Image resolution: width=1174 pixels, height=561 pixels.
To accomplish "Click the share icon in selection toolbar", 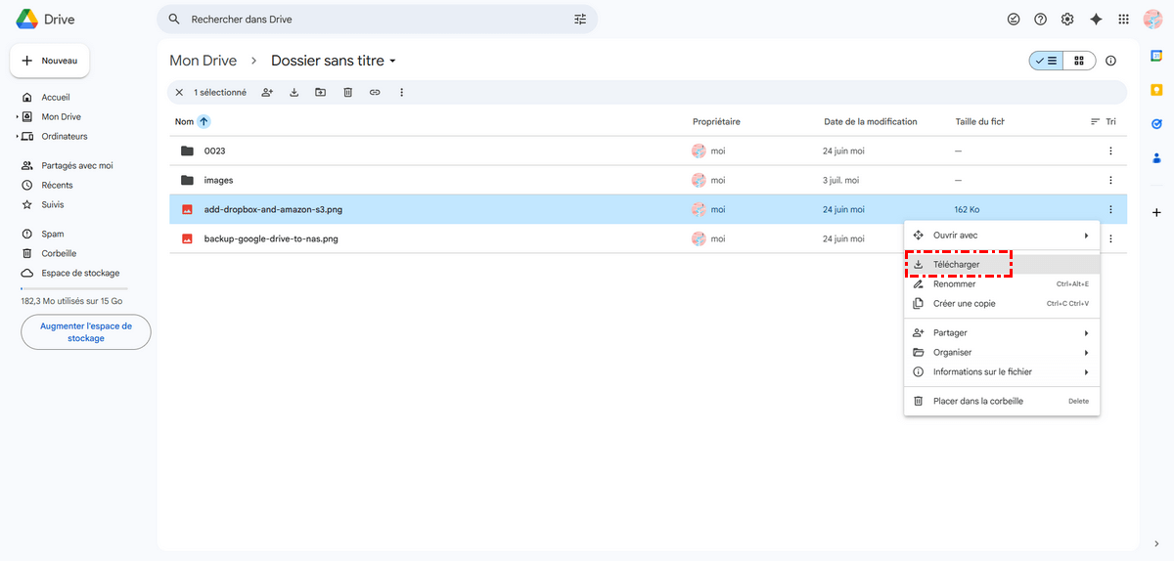I will tap(267, 93).
